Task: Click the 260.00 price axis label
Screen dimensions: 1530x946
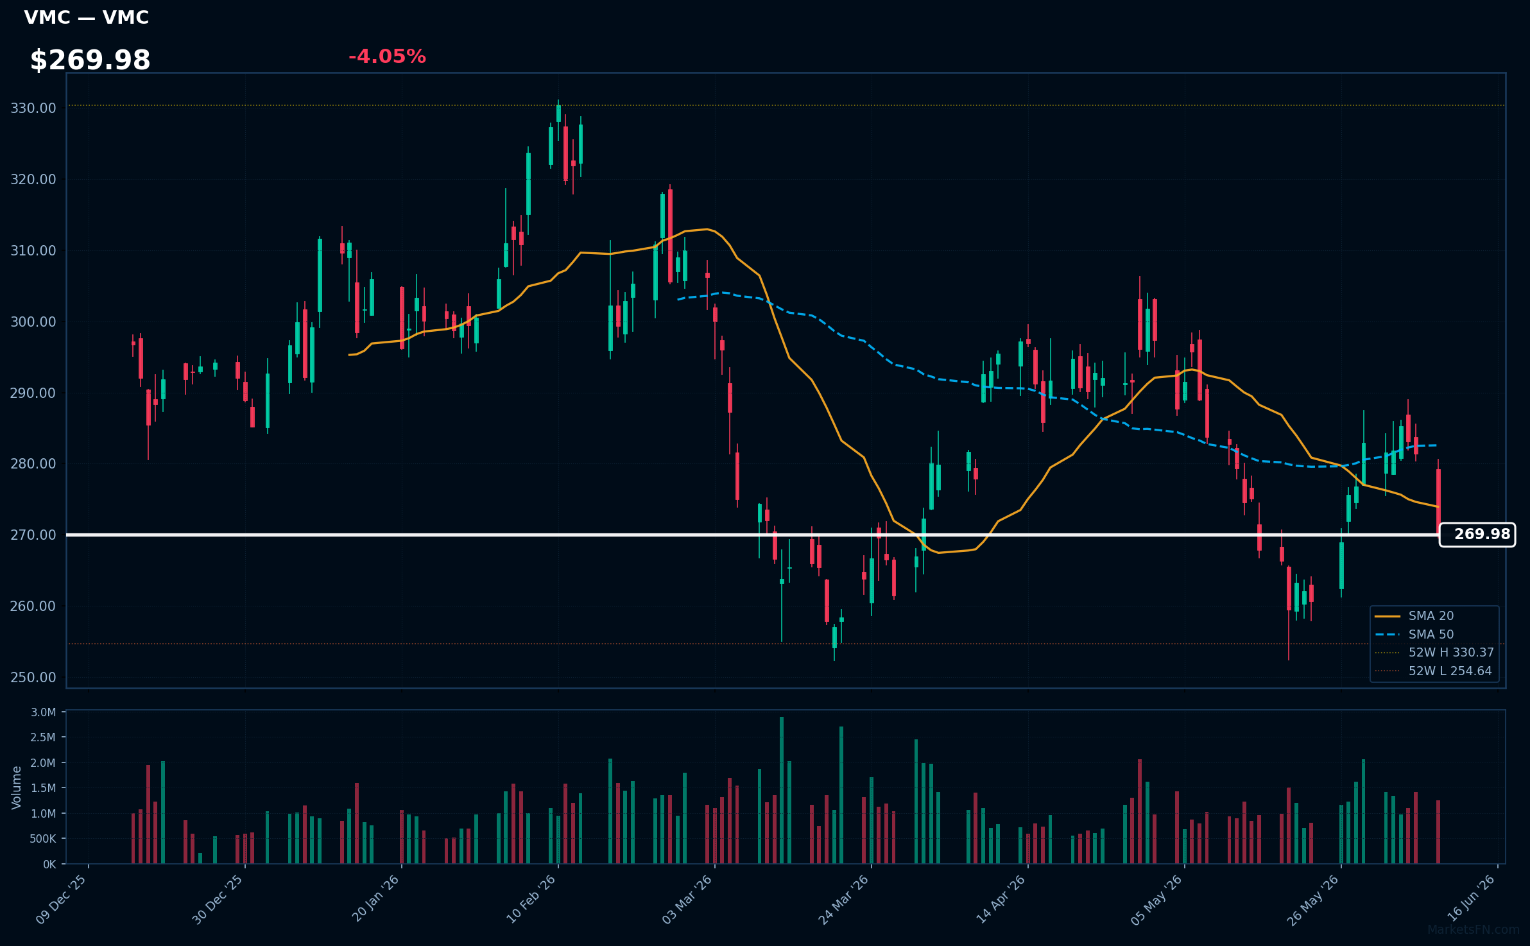Action: (x=33, y=606)
